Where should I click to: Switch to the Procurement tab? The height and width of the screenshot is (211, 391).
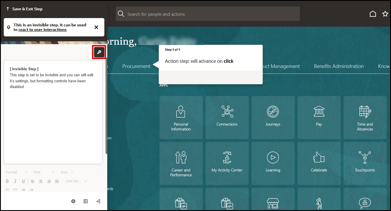click(x=136, y=66)
